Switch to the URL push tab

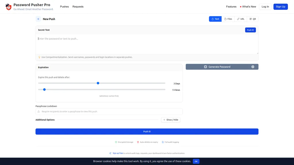pyautogui.click(x=241, y=19)
